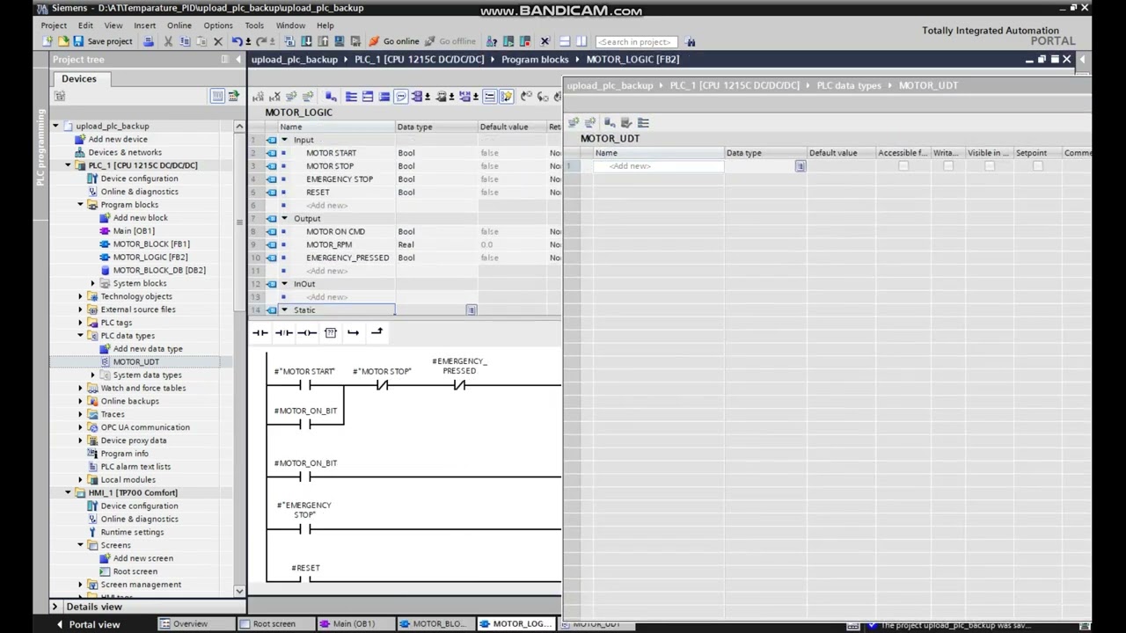This screenshot has width=1126, height=633.
Task: Click delete network icon in MOTOR_LOGIC toolbar
Action: (274, 97)
